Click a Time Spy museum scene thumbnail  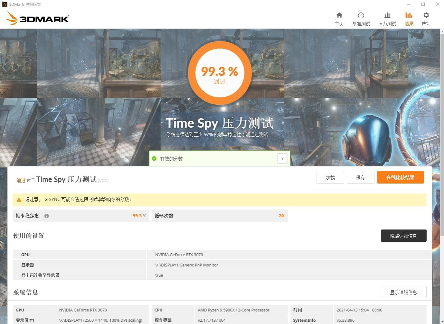pyautogui.click(x=97, y=63)
